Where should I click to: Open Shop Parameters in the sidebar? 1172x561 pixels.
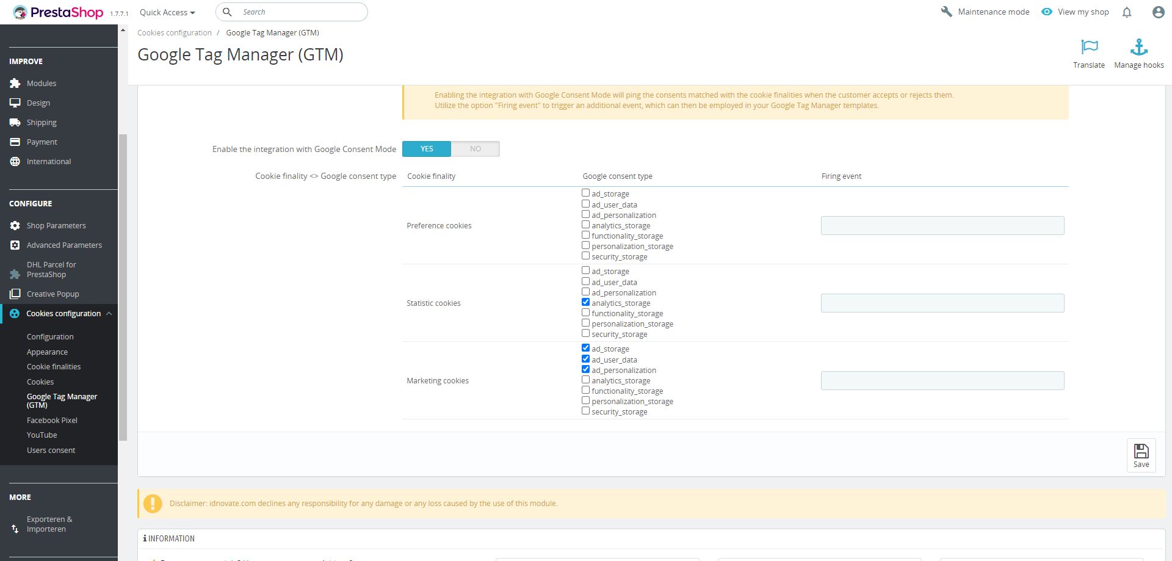(x=56, y=226)
